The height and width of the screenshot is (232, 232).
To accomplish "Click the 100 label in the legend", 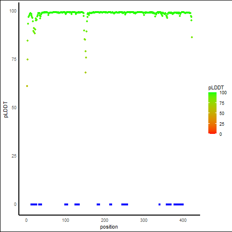I will coord(223,93).
